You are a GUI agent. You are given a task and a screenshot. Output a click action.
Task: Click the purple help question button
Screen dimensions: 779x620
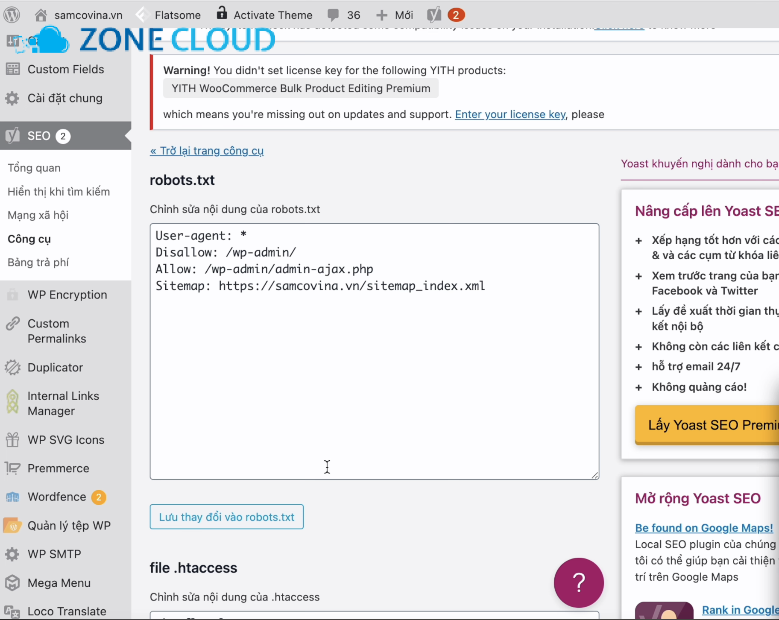[x=579, y=583]
